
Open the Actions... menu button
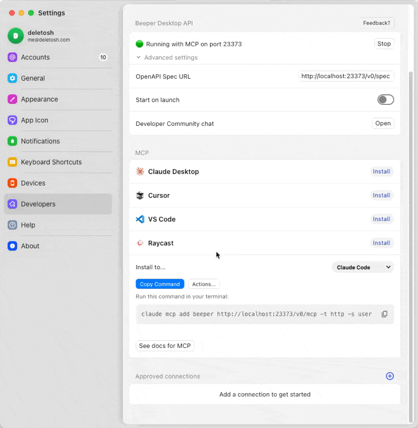pos(204,284)
